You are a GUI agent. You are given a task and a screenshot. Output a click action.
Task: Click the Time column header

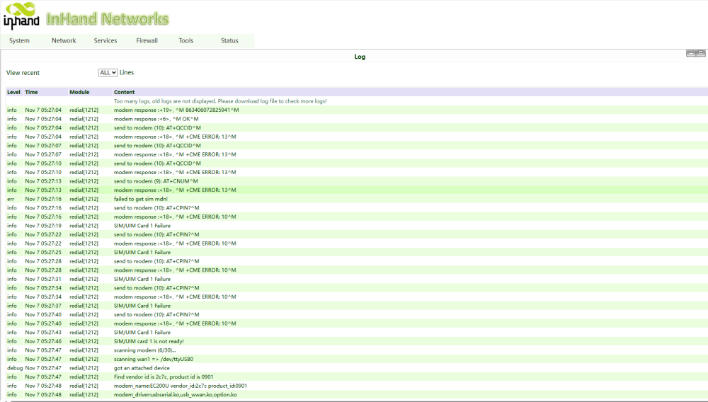click(31, 92)
